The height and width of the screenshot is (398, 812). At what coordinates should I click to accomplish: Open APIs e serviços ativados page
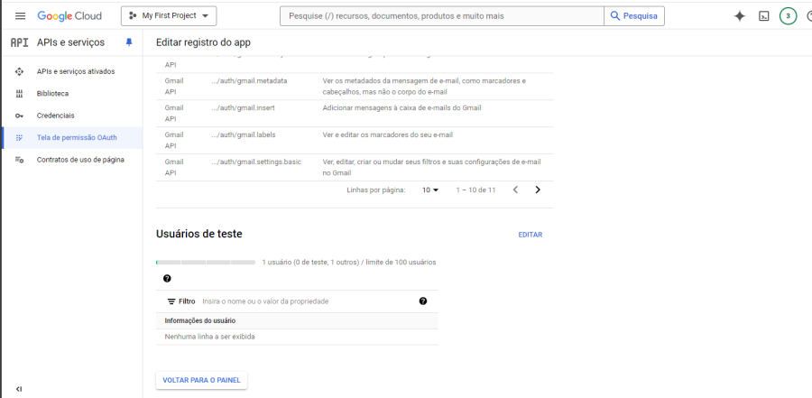76,71
